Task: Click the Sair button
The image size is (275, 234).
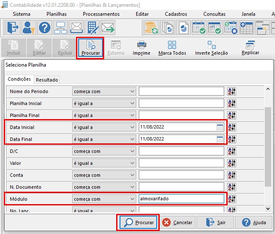Action: [215, 222]
